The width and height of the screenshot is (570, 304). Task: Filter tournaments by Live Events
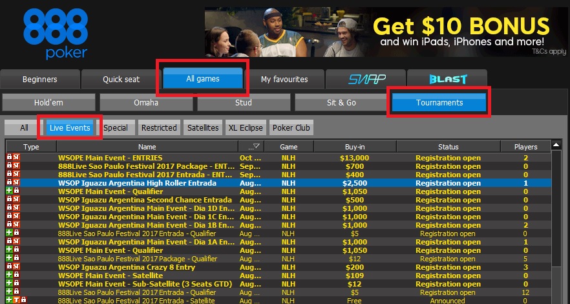click(70, 128)
